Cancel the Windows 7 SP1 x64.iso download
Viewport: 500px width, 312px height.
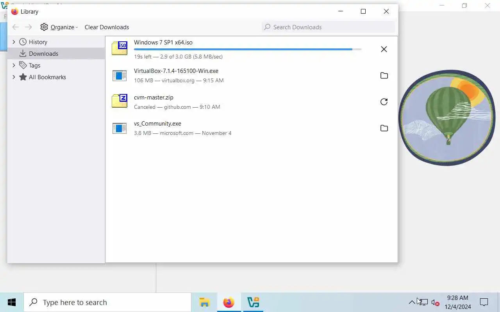point(384,49)
